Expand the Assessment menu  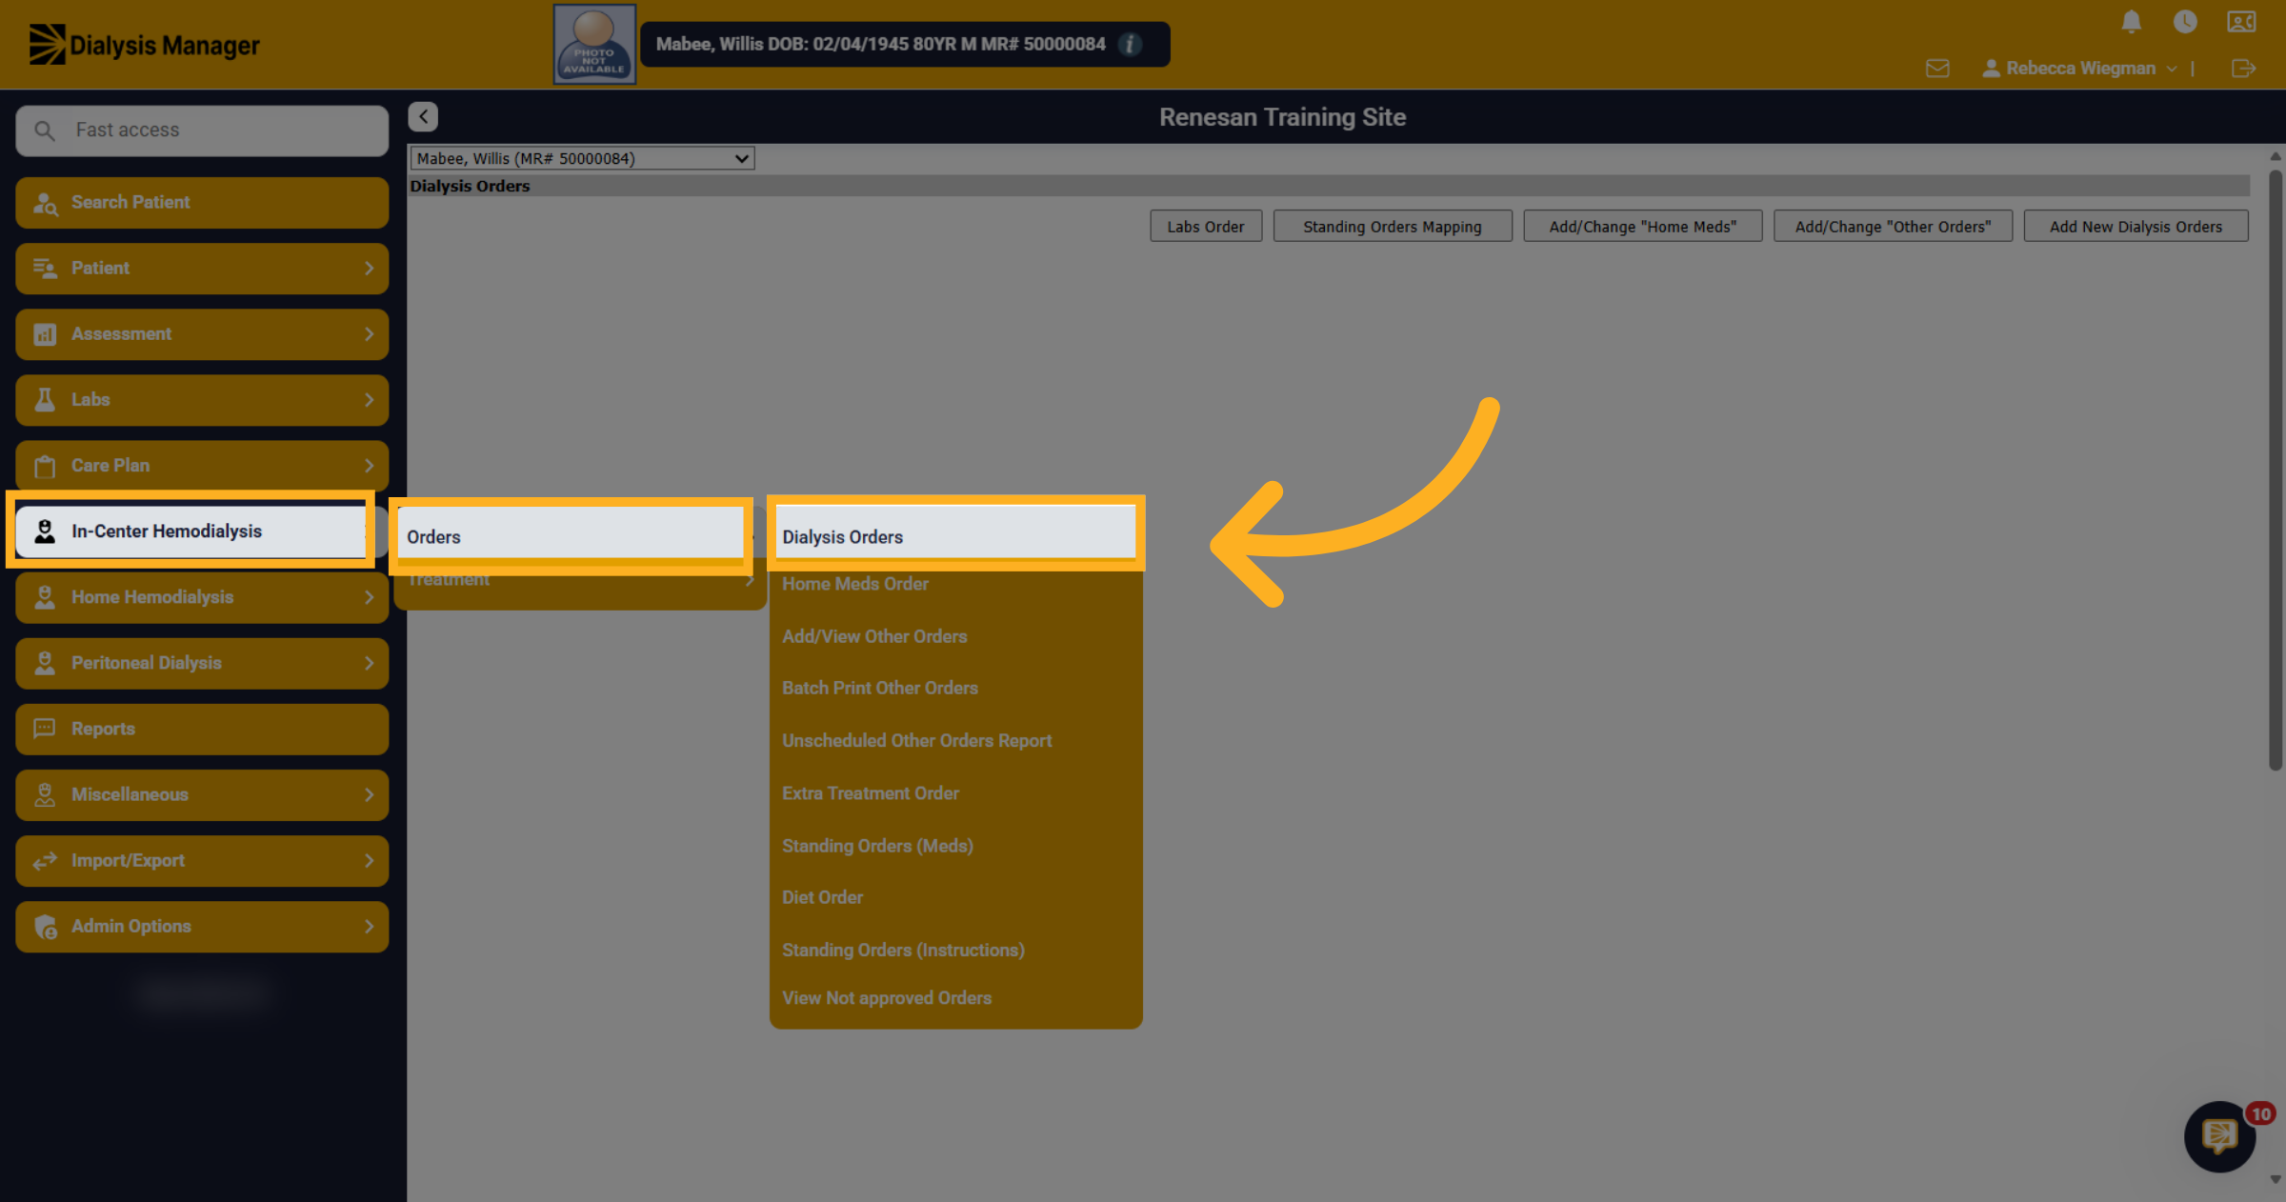pos(202,333)
